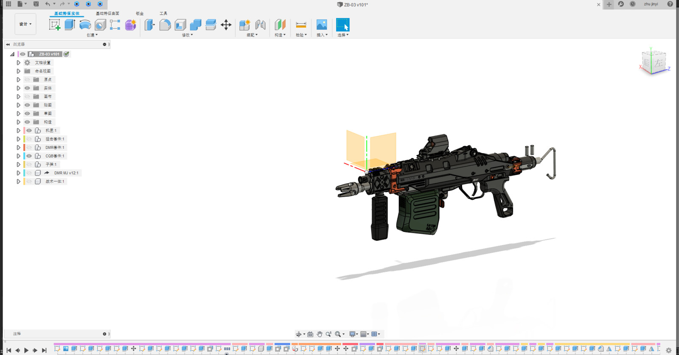This screenshot has width=679, height=355.
Task: Hide the 机匣:1 component
Action: [x=29, y=131]
